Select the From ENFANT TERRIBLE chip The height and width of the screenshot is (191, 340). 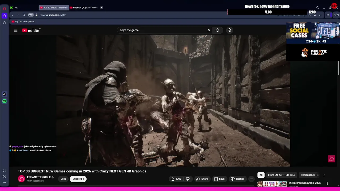282,175
